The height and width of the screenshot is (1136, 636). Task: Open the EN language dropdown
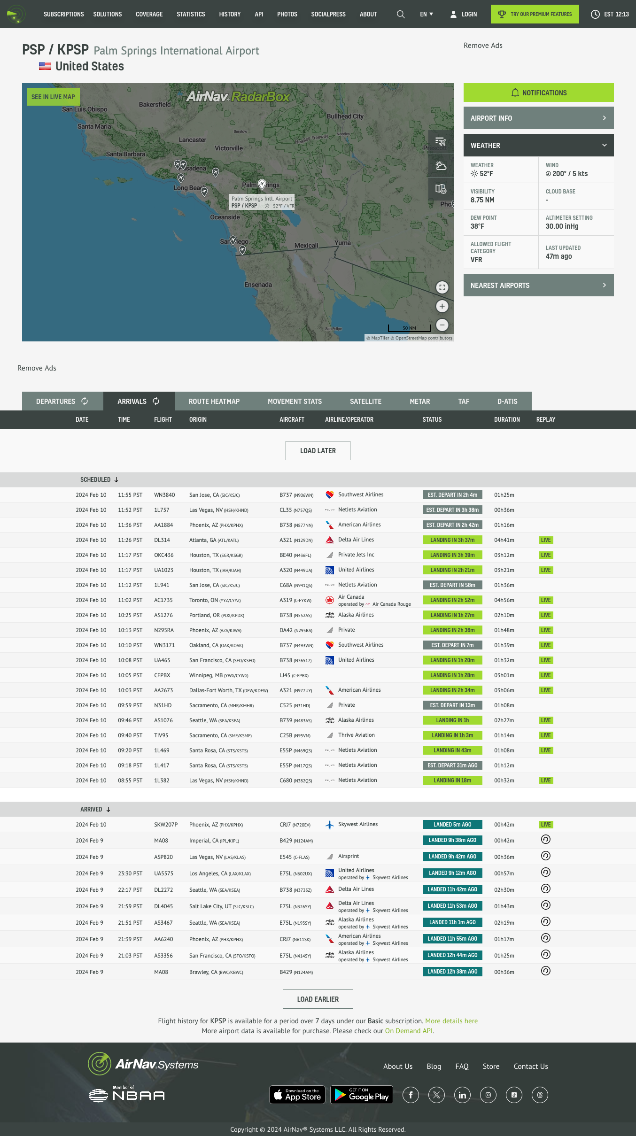pyautogui.click(x=427, y=14)
